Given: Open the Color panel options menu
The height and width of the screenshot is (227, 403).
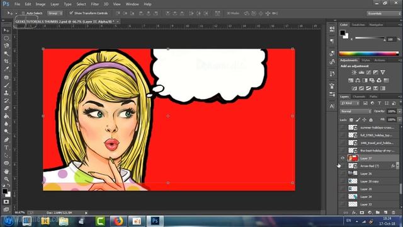Looking at the screenshot, I should pos(400,25).
